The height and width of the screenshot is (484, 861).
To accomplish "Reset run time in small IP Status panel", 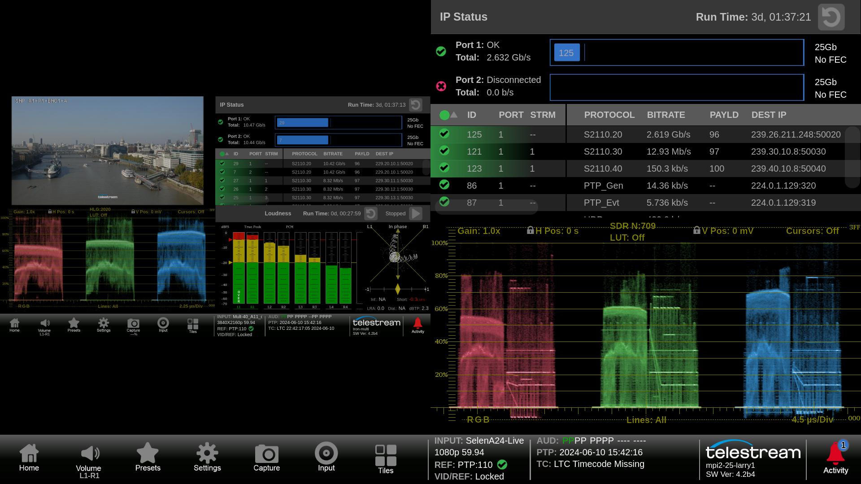I will (416, 105).
